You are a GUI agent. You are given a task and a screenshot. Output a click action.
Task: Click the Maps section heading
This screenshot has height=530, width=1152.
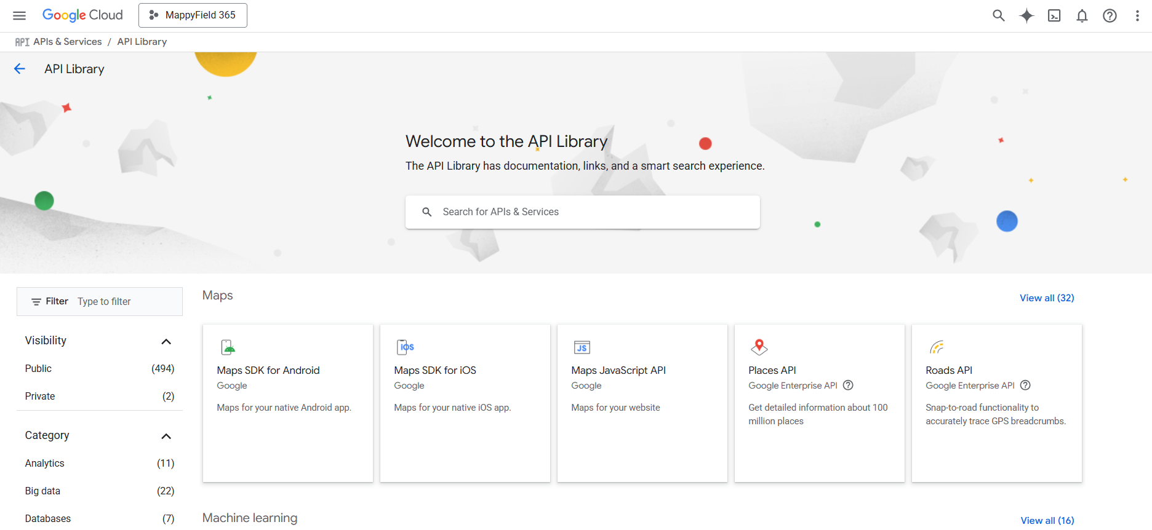point(218,295)
